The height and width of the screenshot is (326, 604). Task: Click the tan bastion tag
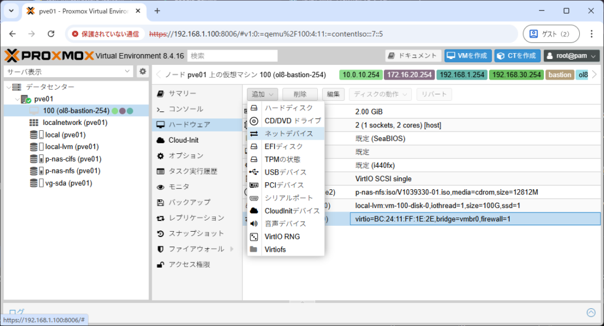[560, 75]
